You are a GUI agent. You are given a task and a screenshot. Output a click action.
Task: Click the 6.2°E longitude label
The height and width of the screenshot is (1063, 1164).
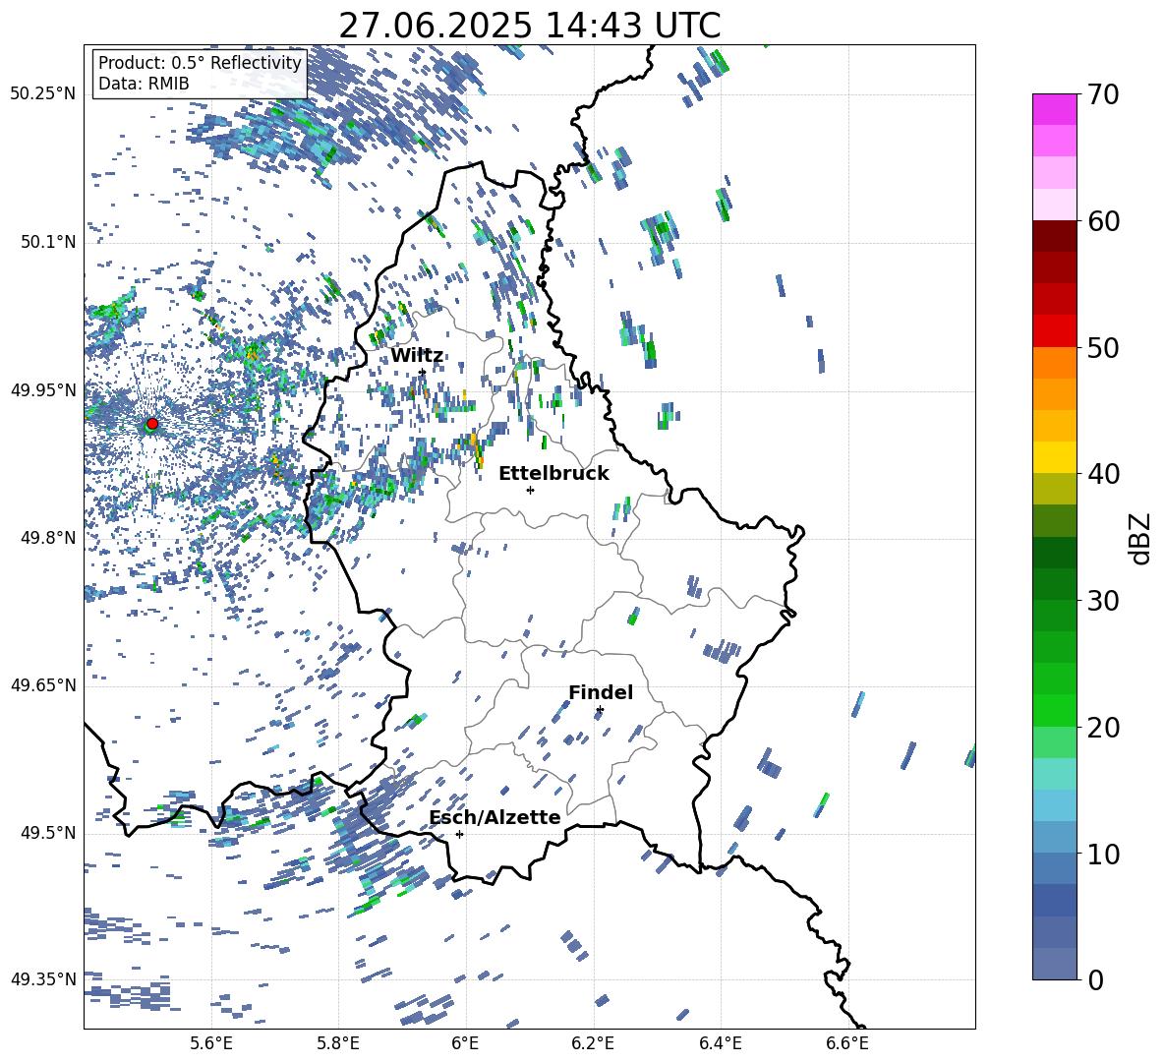point(593,1043)
